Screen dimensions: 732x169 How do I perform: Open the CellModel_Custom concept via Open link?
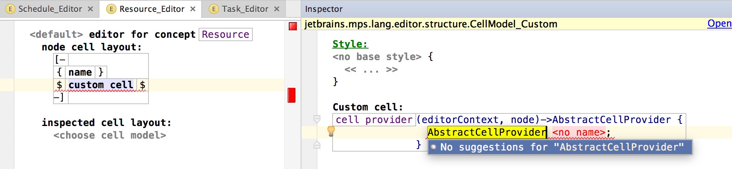point(719,24)
